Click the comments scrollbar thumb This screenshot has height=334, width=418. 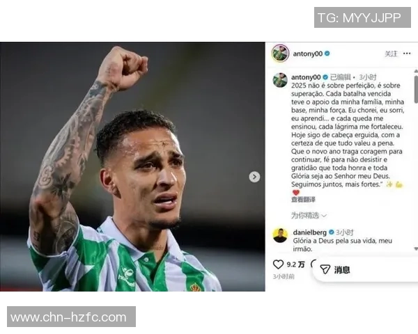point(416,89)
